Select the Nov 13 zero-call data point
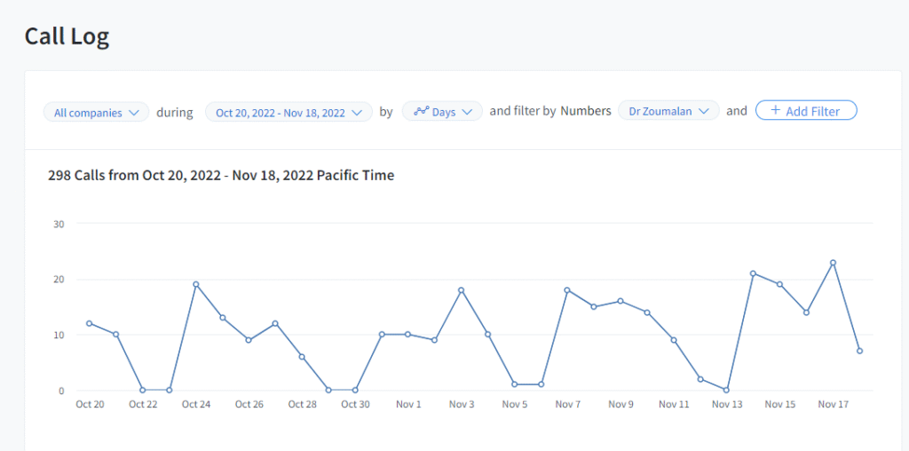 pos(726,390)
